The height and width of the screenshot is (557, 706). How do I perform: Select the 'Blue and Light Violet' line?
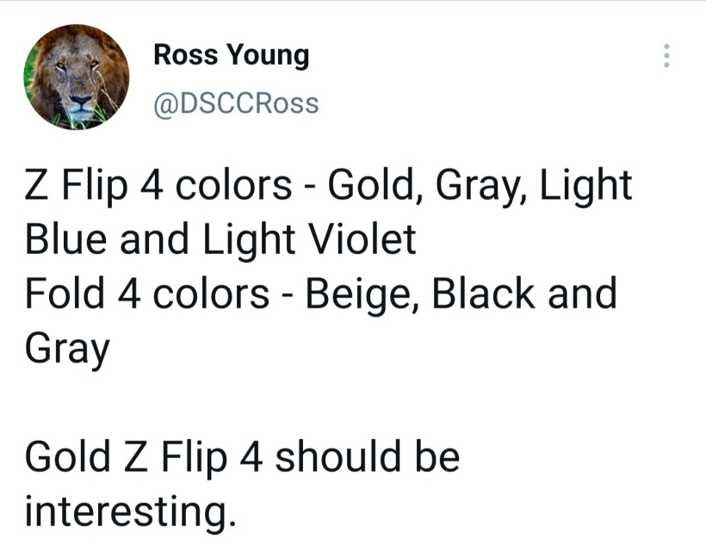click(x=220, y=239)
